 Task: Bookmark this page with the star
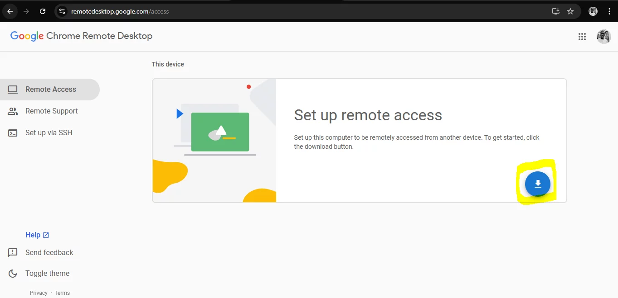pos(570,11)
